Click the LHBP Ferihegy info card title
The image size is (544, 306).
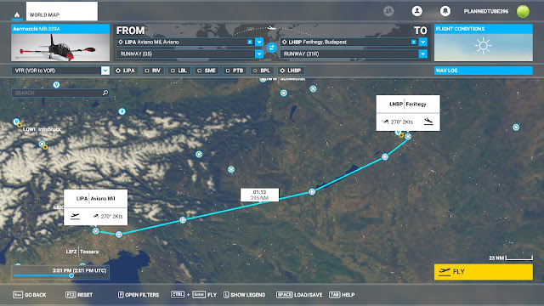tap(408, 104)
